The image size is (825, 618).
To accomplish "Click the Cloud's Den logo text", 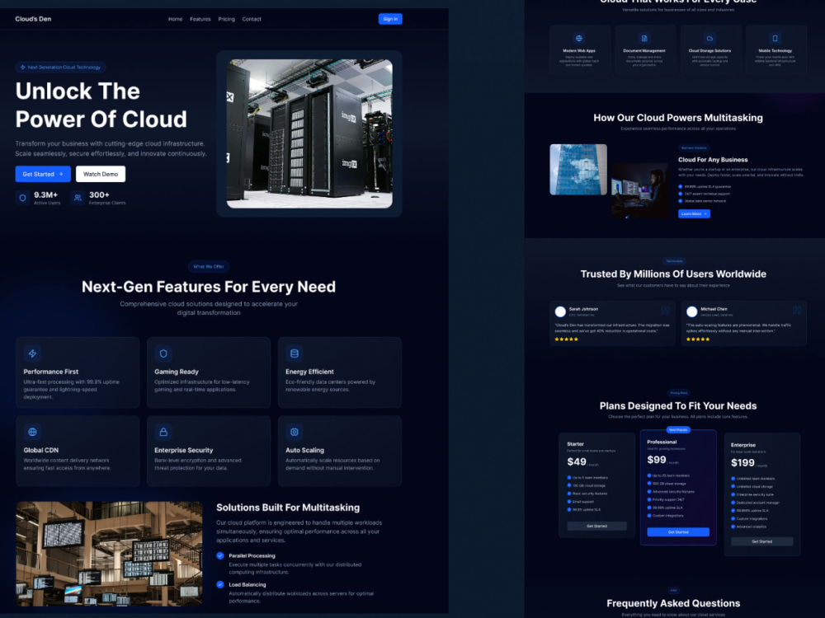I will 33,19.
